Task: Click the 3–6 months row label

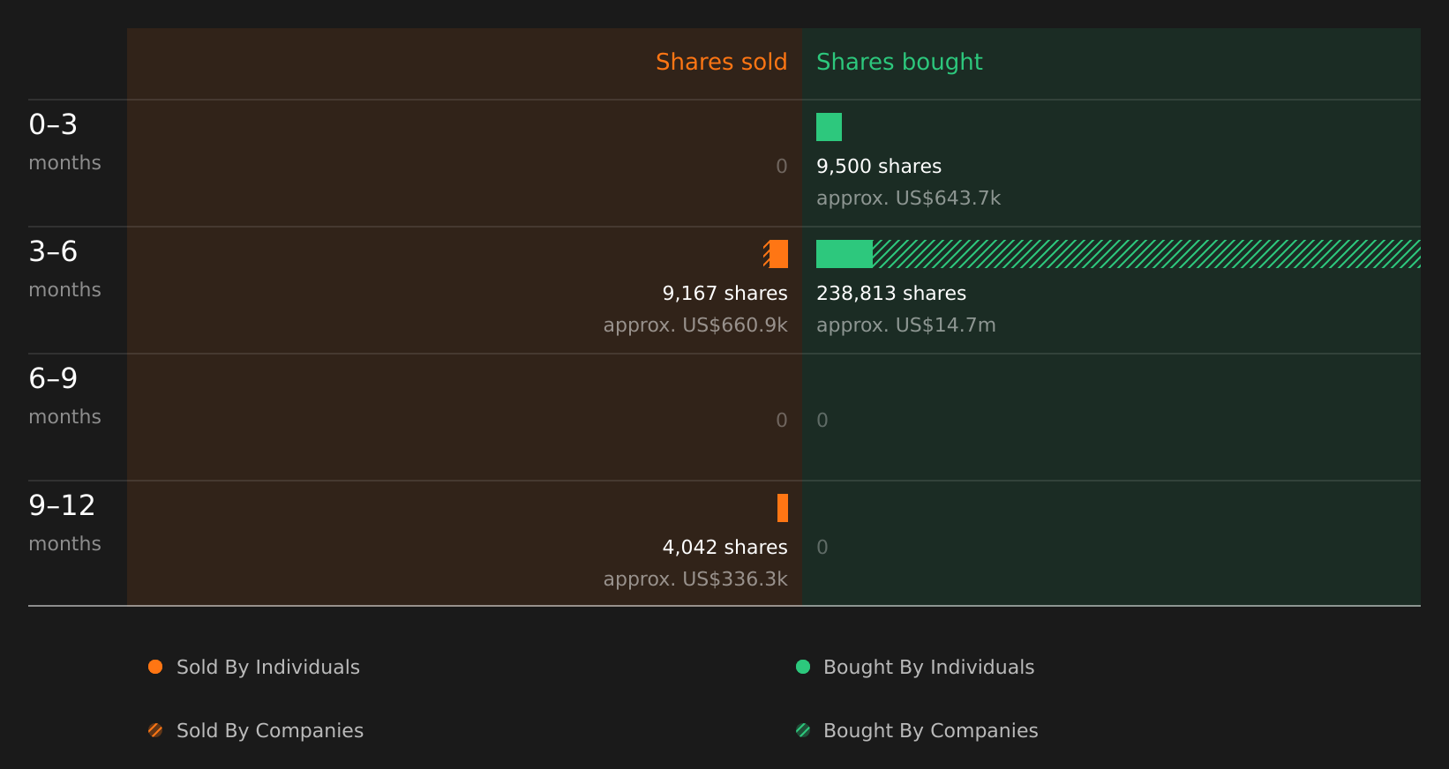Action: click(64, 268)
